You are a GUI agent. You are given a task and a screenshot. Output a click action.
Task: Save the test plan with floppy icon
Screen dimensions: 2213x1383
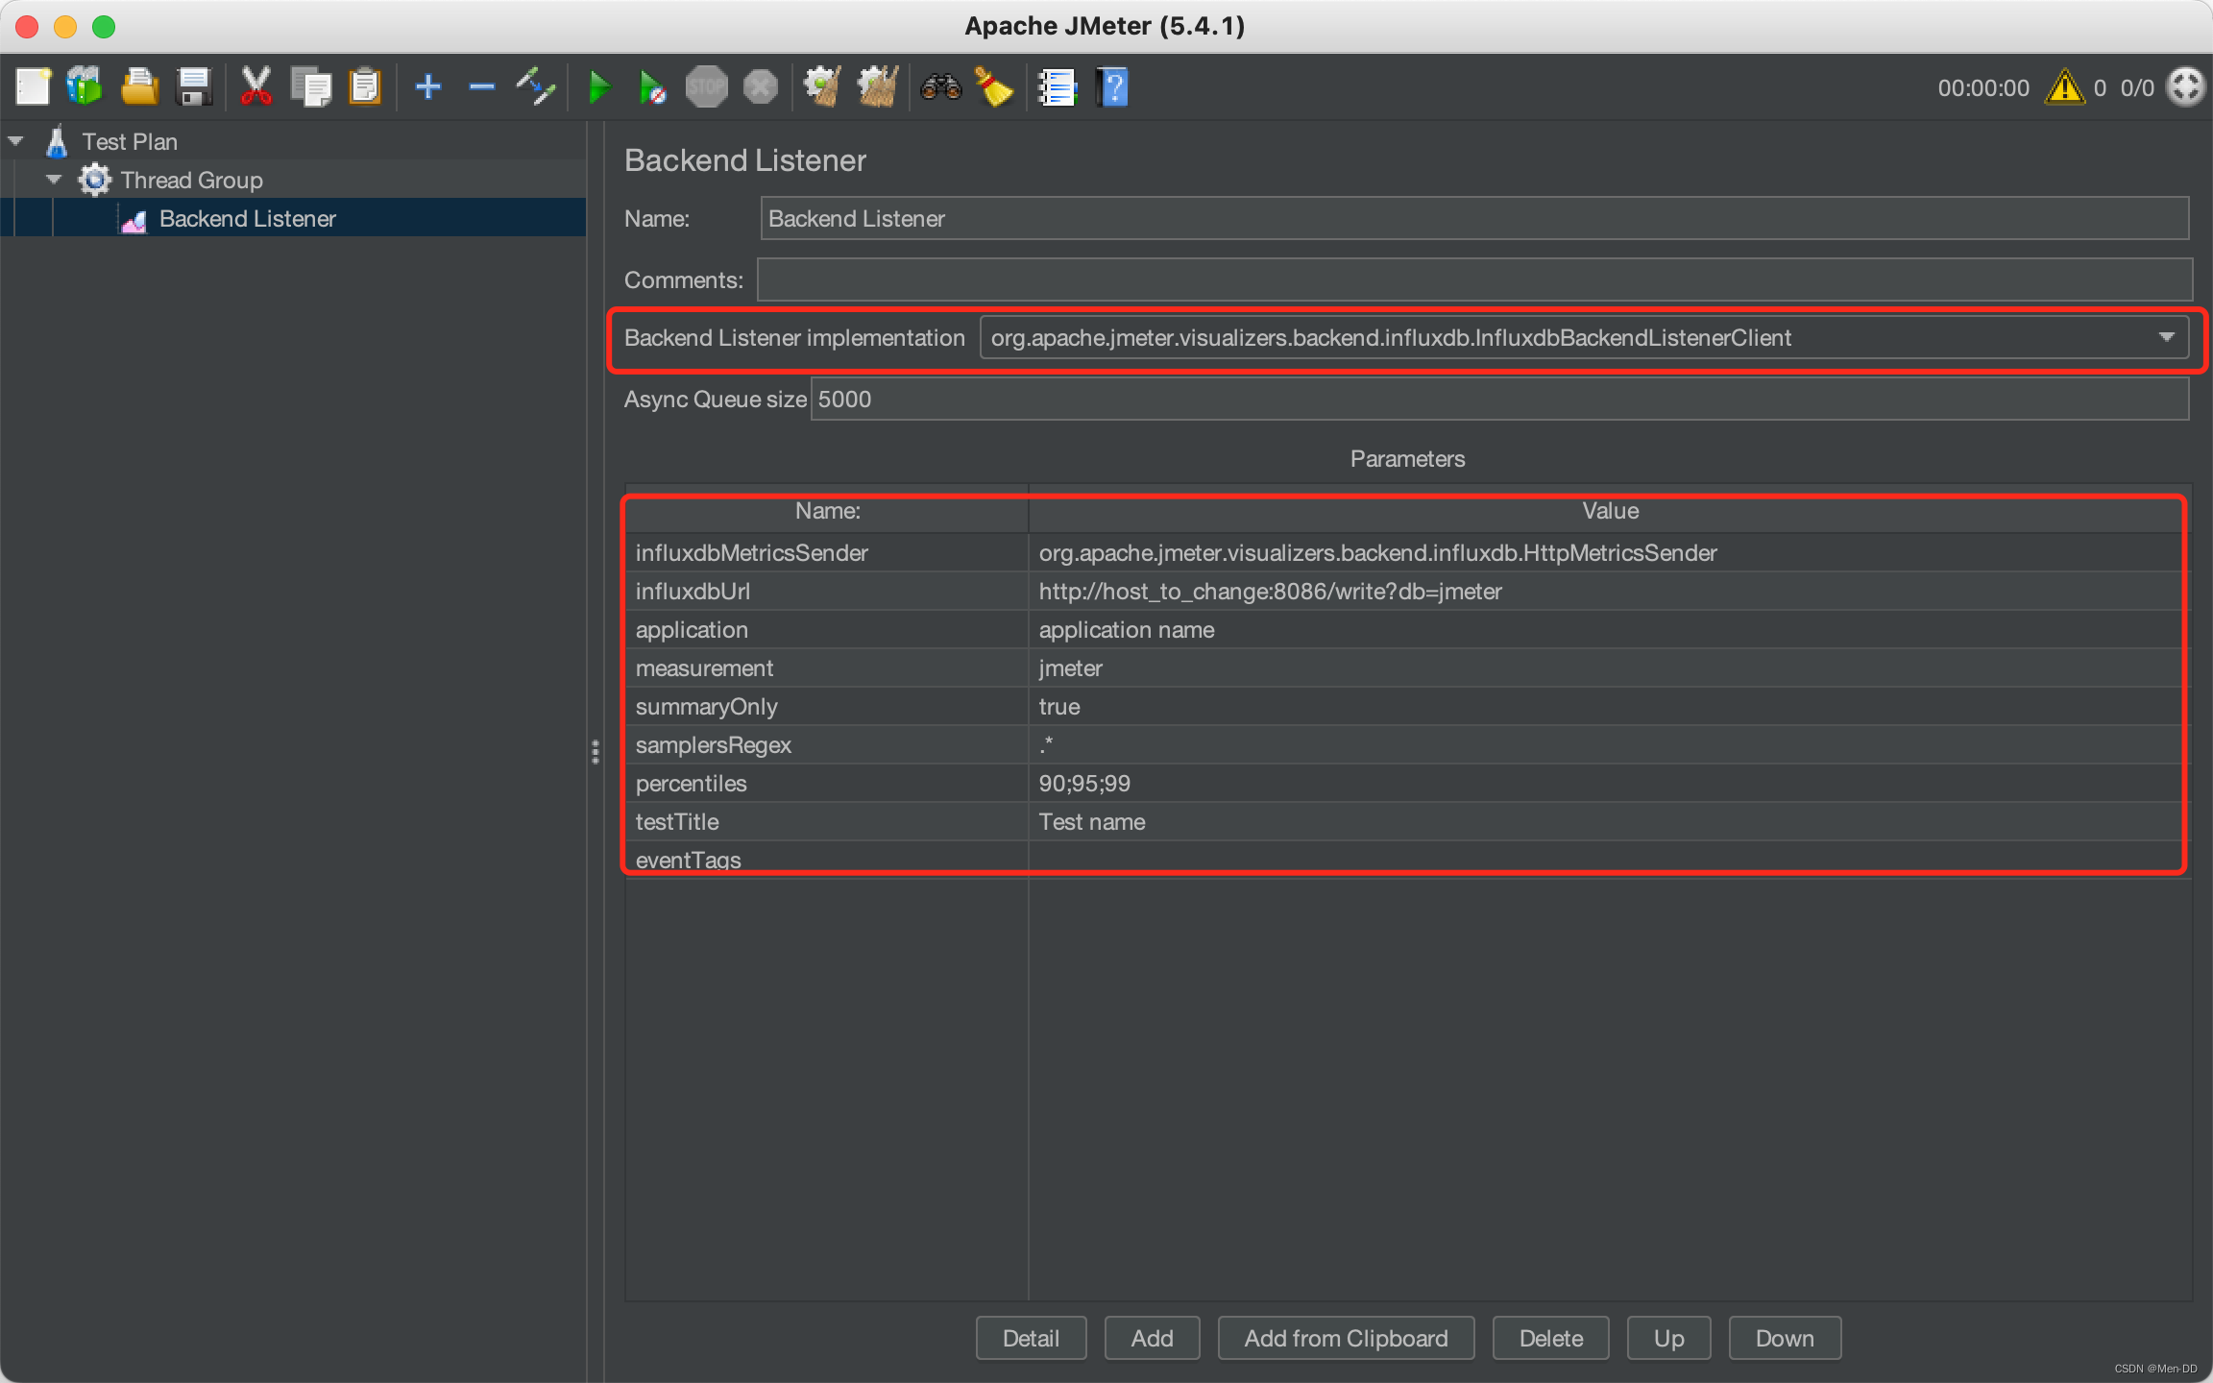[x=194, y=87]
